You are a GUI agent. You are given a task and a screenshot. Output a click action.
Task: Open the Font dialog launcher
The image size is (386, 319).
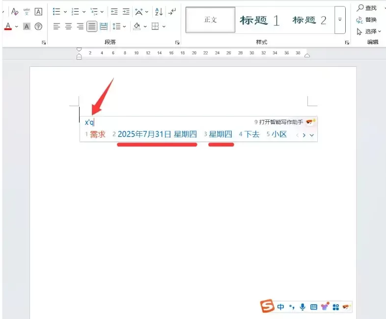[x=44, y=43]
